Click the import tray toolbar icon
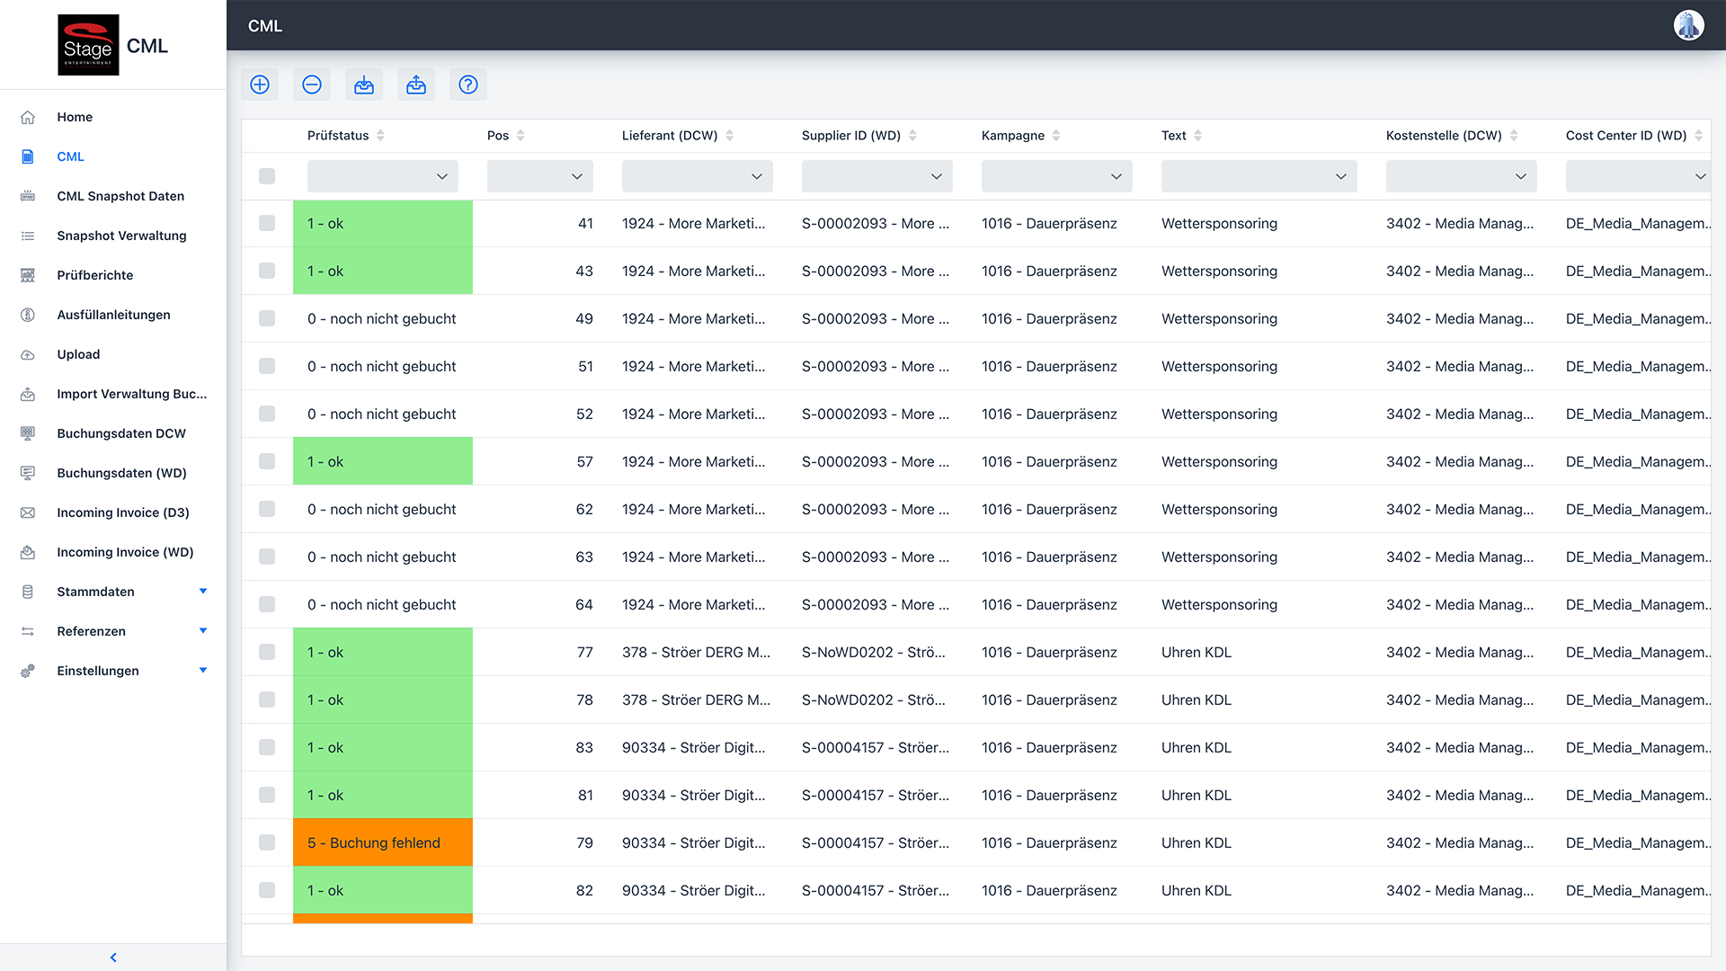Image resolution: width=1726 pixels, height=971 pixels. 364,85
